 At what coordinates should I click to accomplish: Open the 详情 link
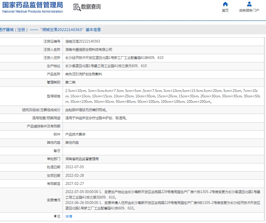point(69,216)
